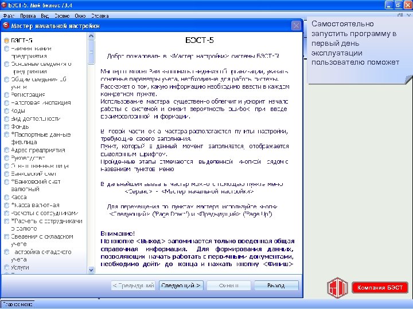Screen dimensions: 413x309
Task: Select the Коды step
Action: [15, 110]
